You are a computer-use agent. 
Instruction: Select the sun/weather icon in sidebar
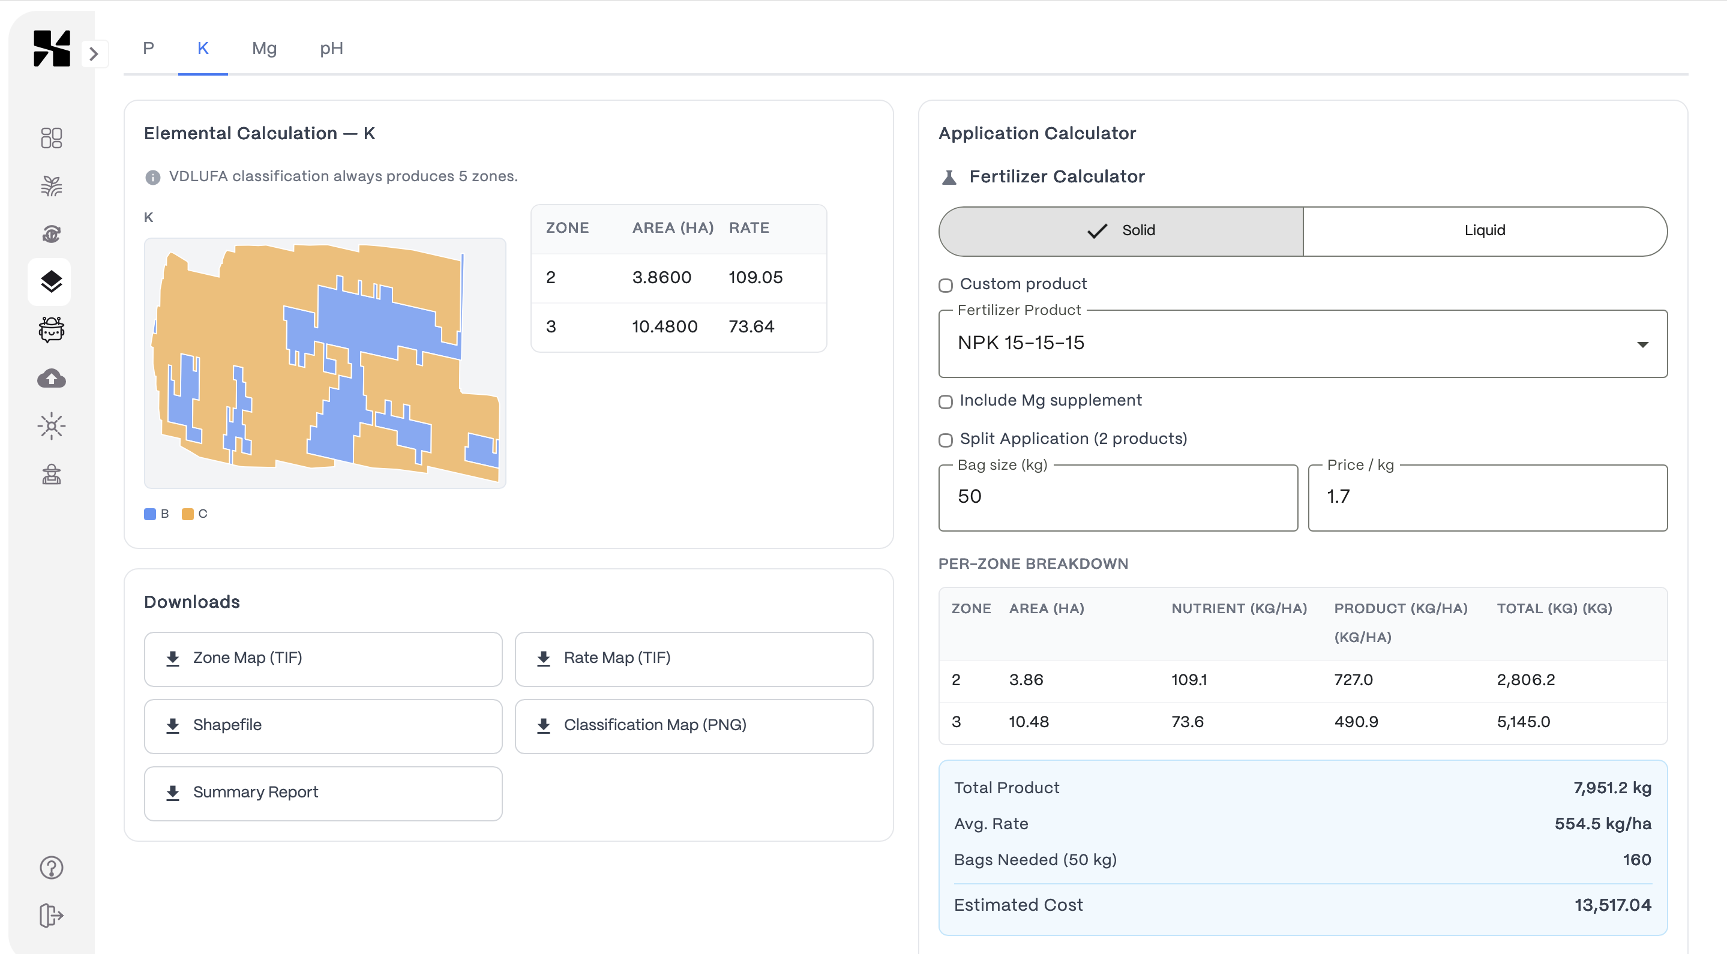click(x=51, y=426)
